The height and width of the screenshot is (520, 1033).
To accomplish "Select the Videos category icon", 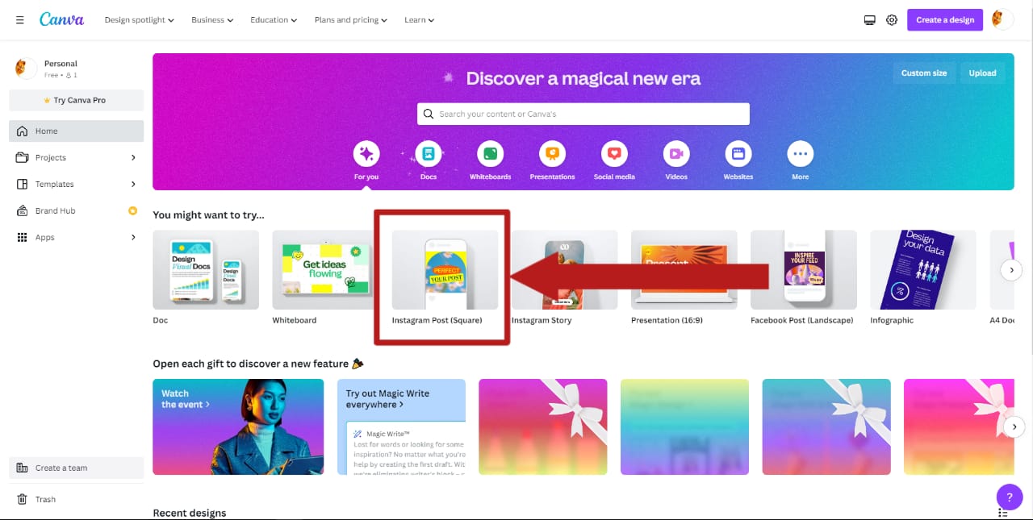I will pos(676,153).
